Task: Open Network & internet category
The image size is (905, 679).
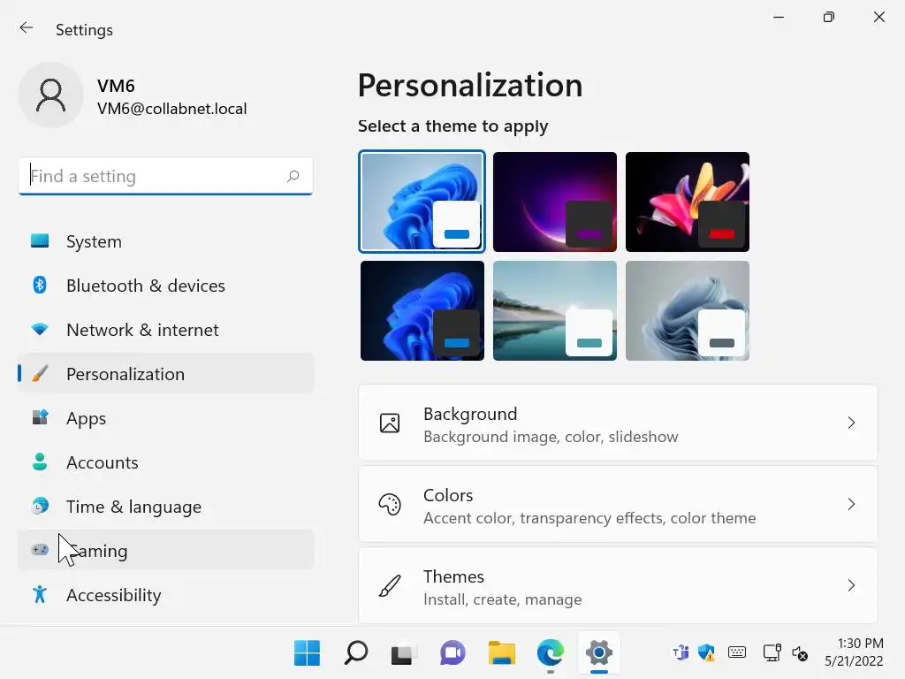Action: point(165,330)
